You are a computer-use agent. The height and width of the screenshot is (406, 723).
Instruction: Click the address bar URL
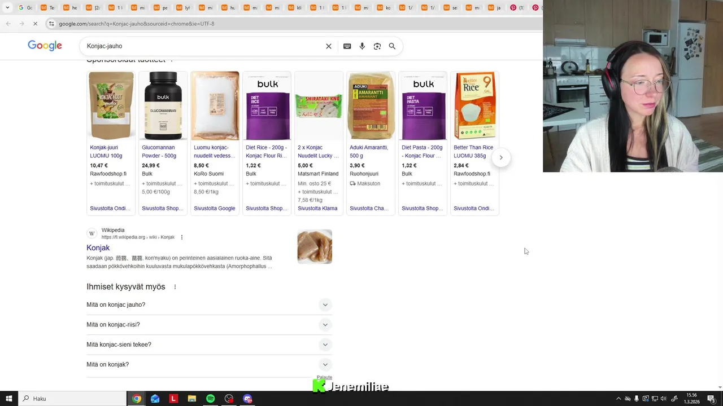pos(137,24)
